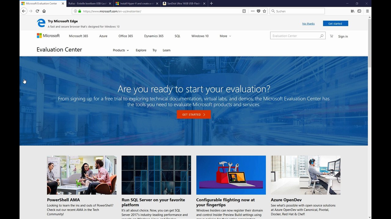
Task: Click the toolbox and laptop thumbnail
Action: (231, 175)
